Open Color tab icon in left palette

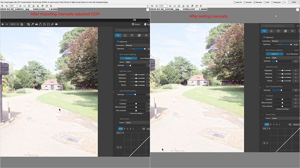click(x=125, y=36)
